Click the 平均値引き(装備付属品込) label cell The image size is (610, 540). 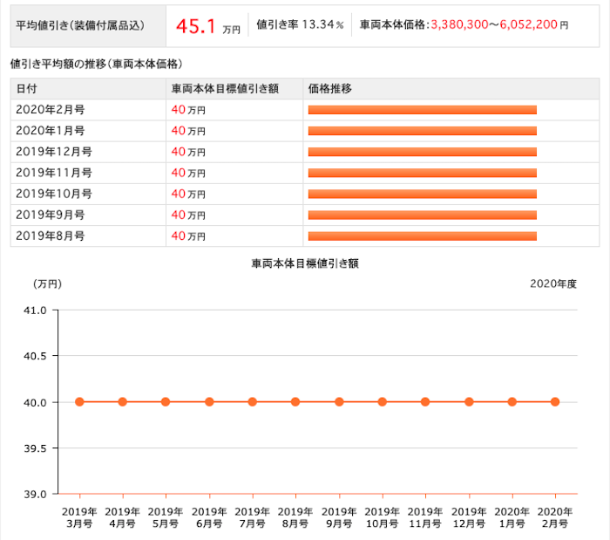tap(88, 26)
